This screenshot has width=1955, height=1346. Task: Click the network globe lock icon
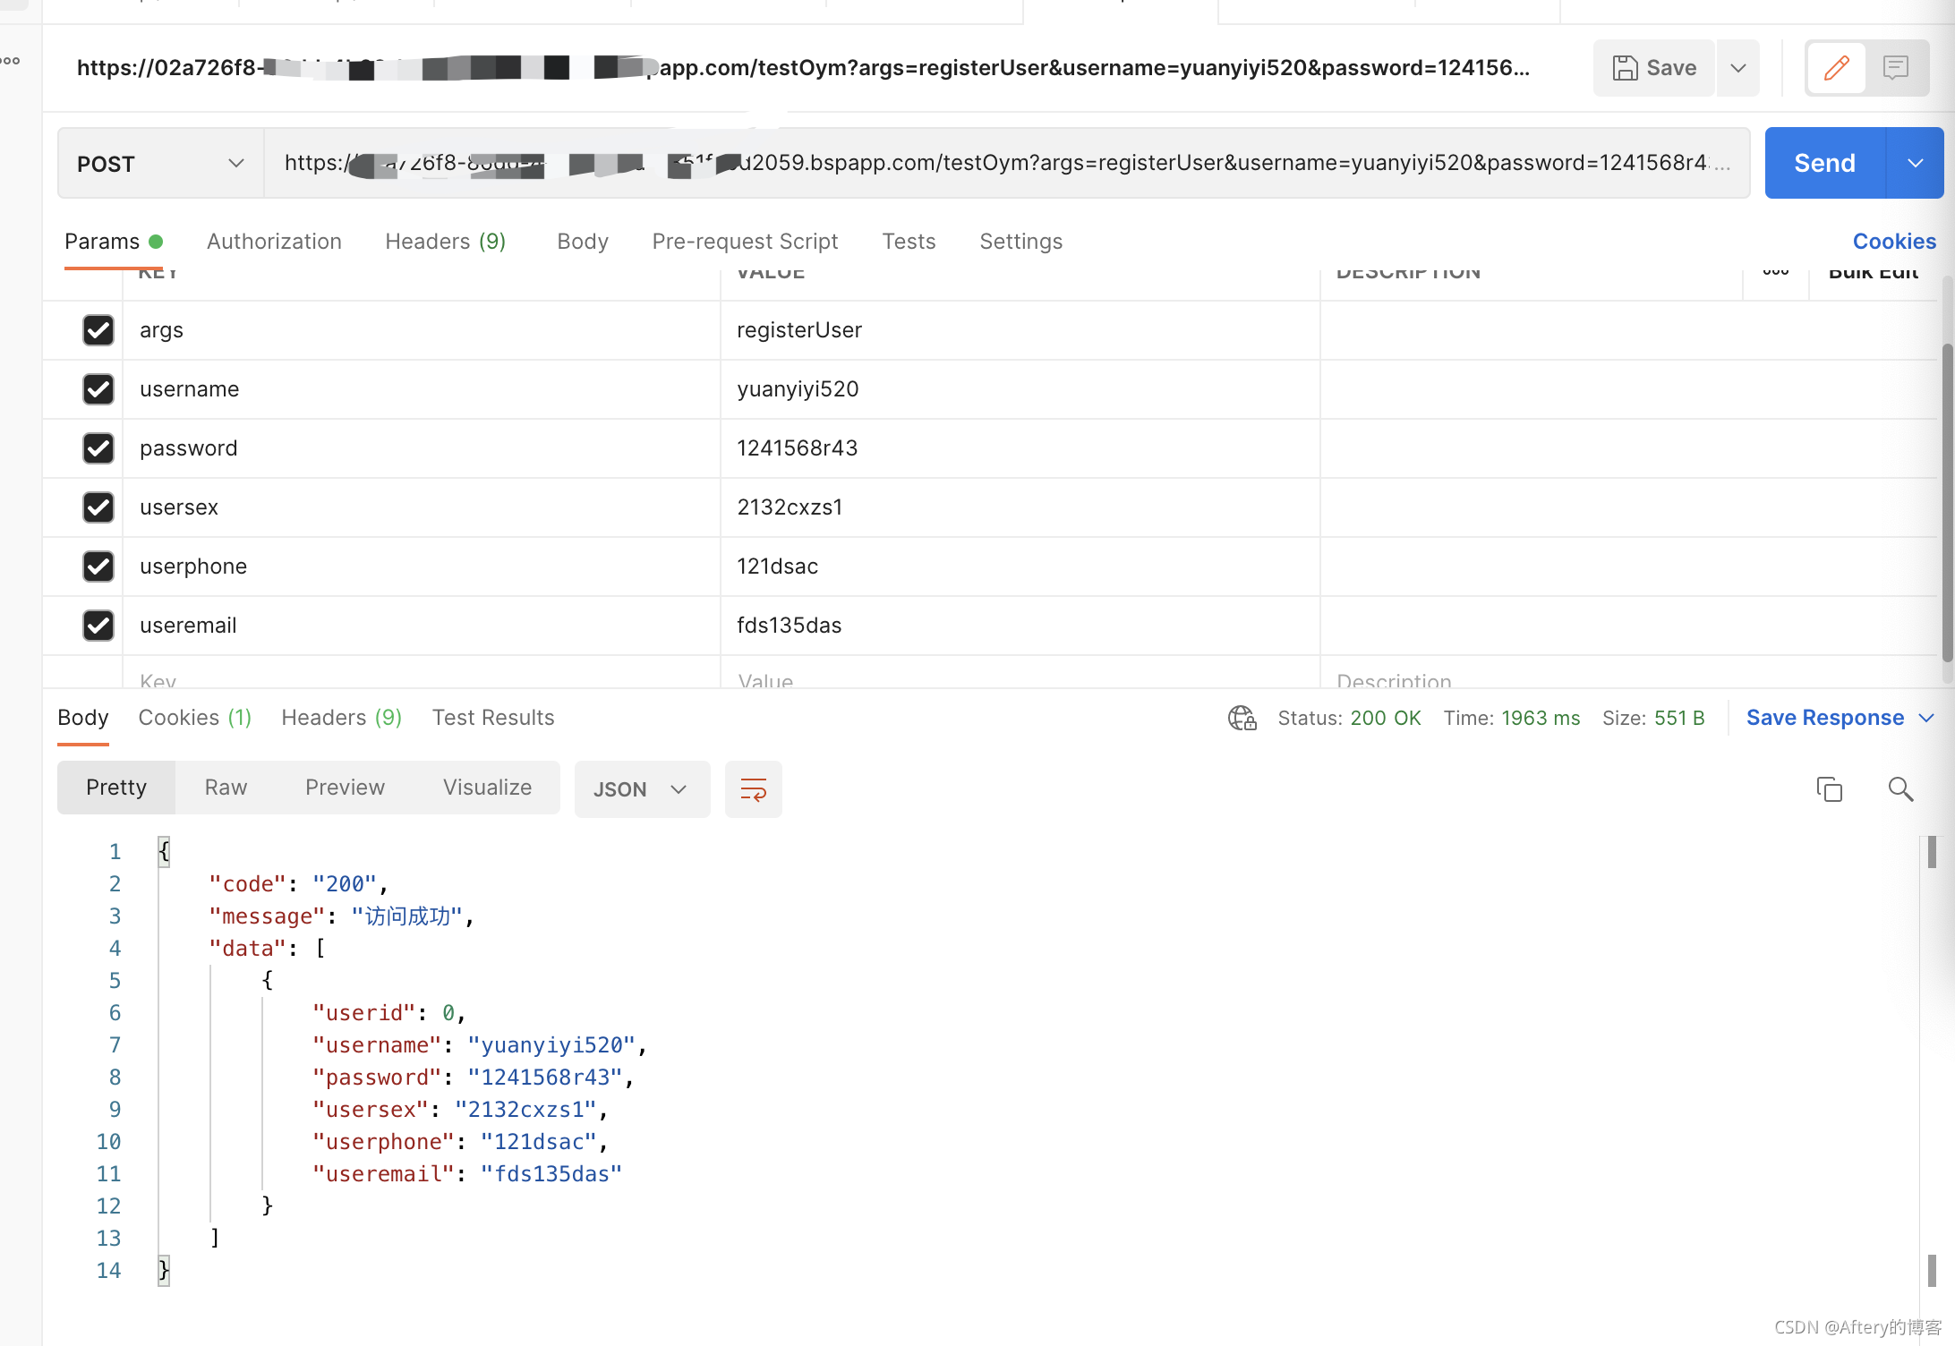1242,718
